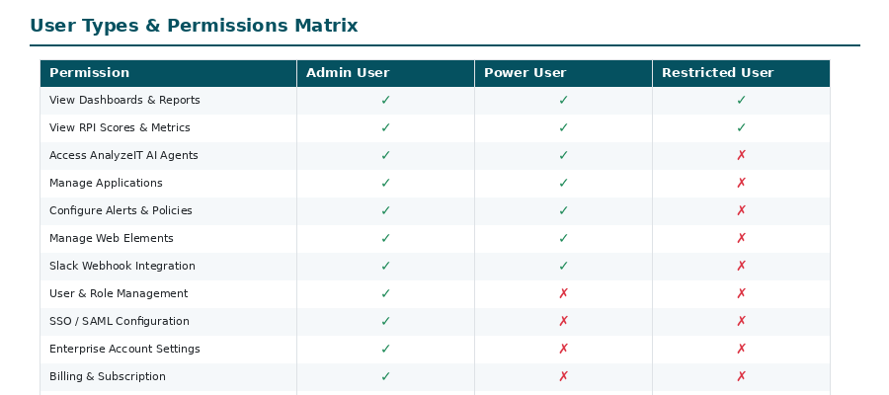Screen dimensions: 889x395
Task: Select Restricted User cross for User & Role Management
Action: coord(741,293)
